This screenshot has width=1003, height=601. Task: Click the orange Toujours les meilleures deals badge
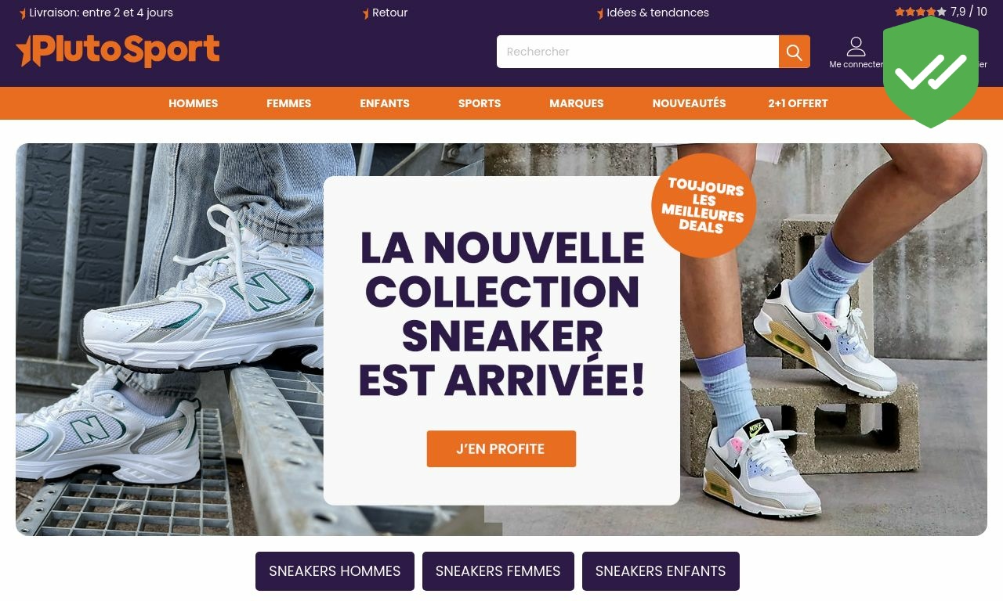point(704,206)
